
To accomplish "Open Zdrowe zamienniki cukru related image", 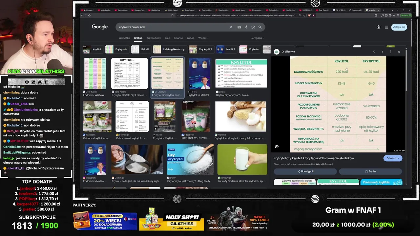I will (295, 182).
